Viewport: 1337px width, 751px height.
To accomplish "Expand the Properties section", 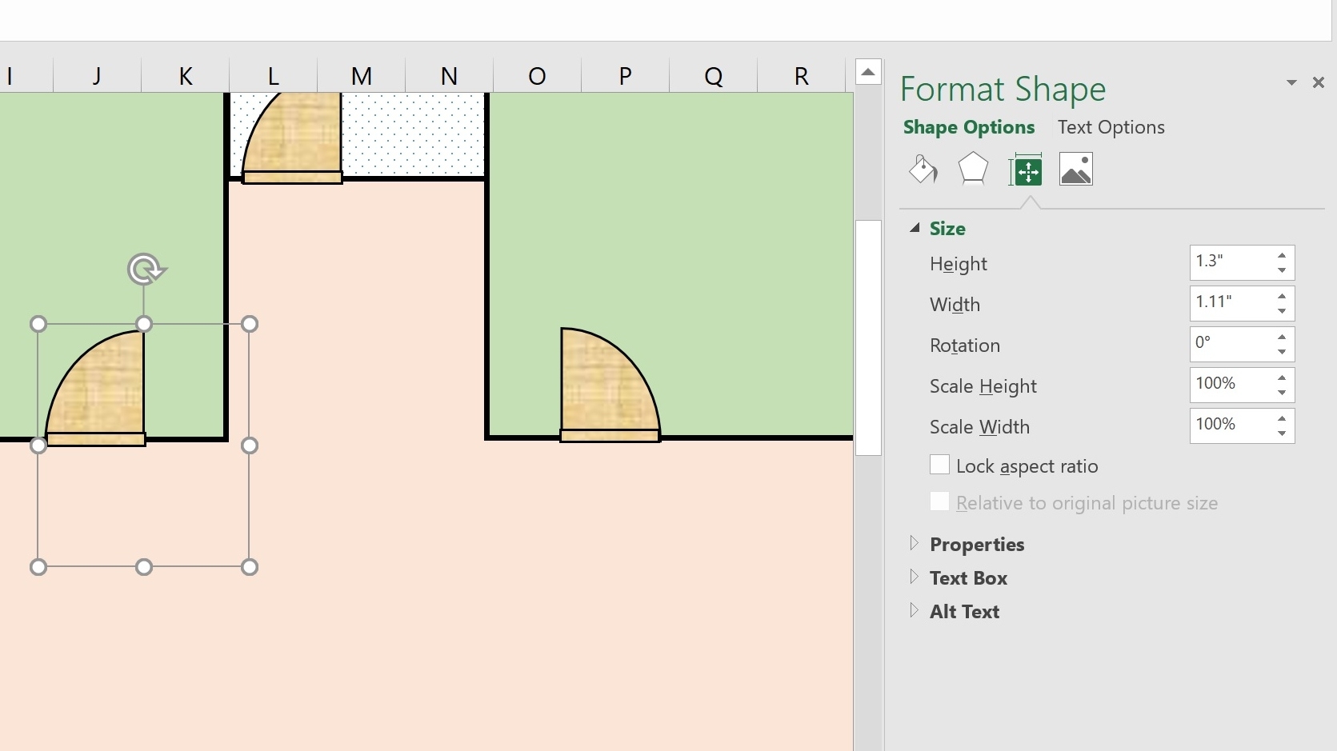I will [x=915, y=544].
